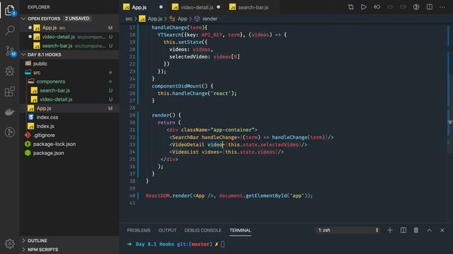Open index.js file
Viewport: 453px width, 254px height.
pos(69,126)
